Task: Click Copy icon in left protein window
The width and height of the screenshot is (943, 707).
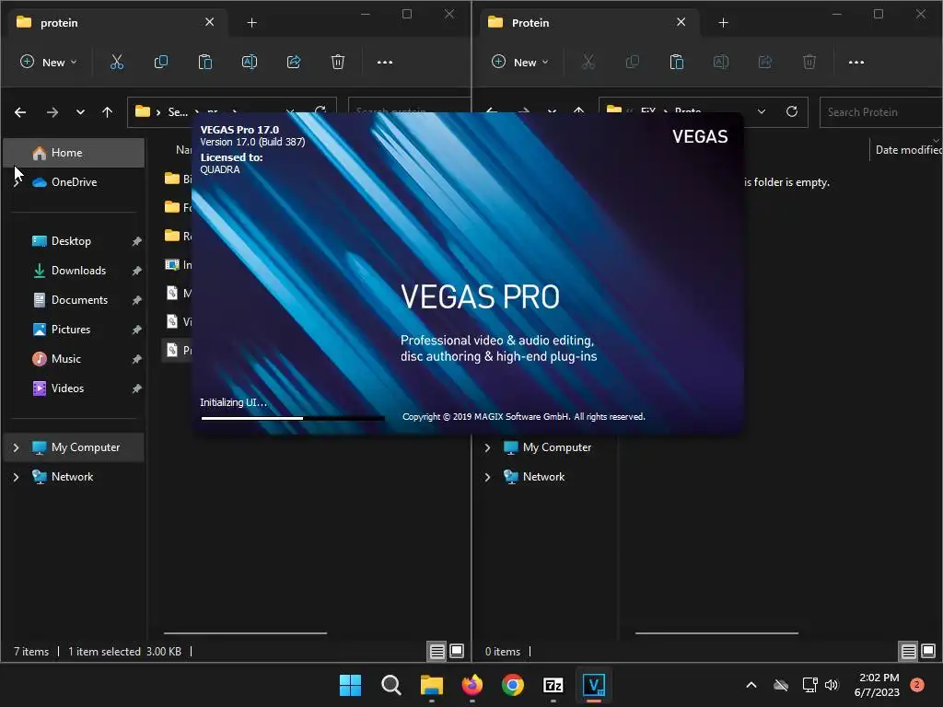Action: pyautogui.click(x=160, y=62)
